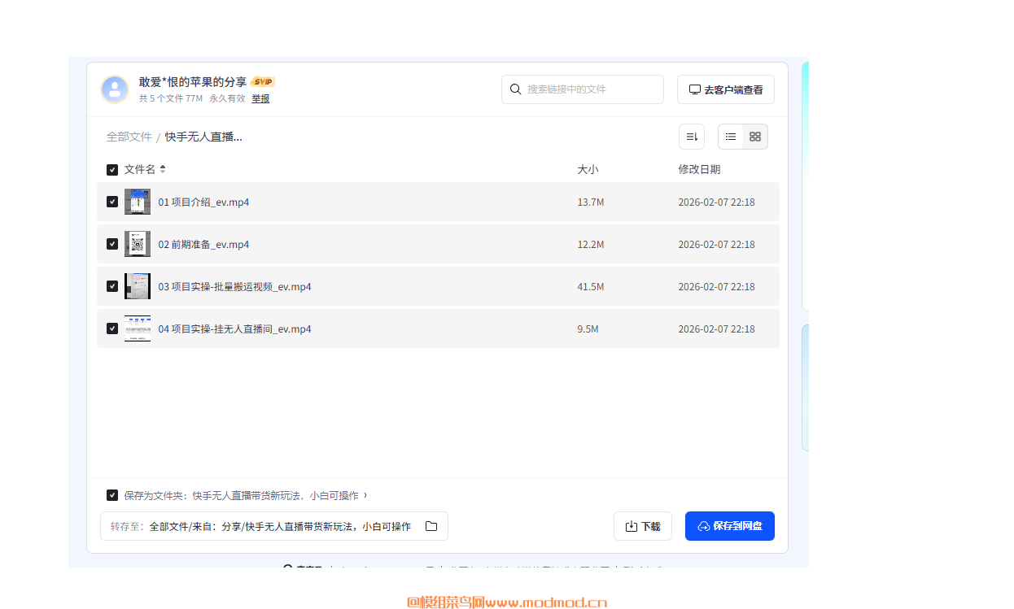This screenshot has height=609, width=1014.
Task: Click the 举报 report link
Action: [x=260, y=98]
